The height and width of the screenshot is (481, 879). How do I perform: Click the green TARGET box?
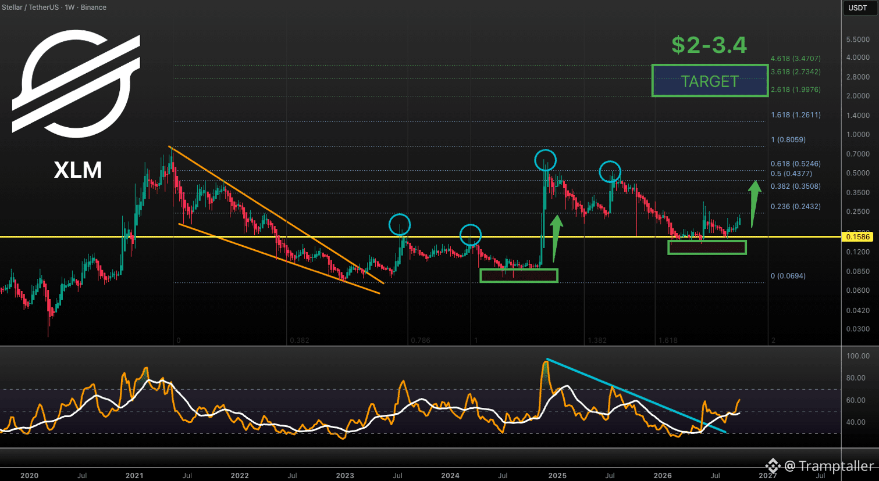(710, 81)
